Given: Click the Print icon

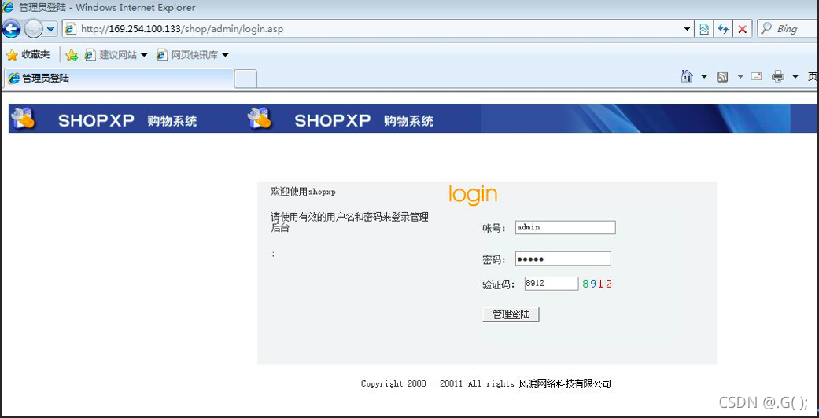Looking at the screenshot, I should point(778,77).
